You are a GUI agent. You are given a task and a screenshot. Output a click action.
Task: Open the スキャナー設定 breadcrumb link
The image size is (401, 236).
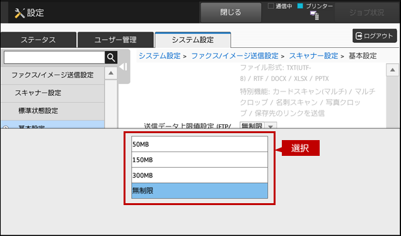point(313,56)
